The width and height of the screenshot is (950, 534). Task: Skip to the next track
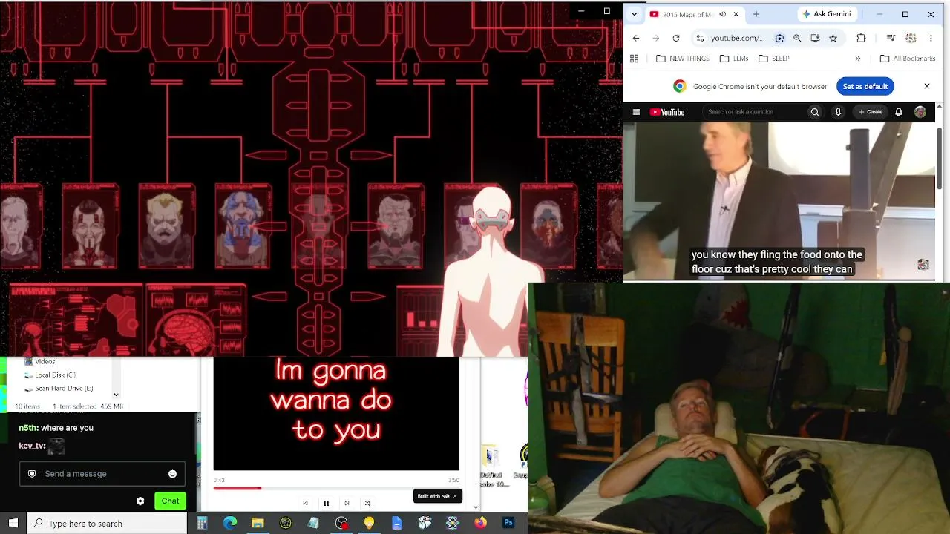tap(347, 504)
